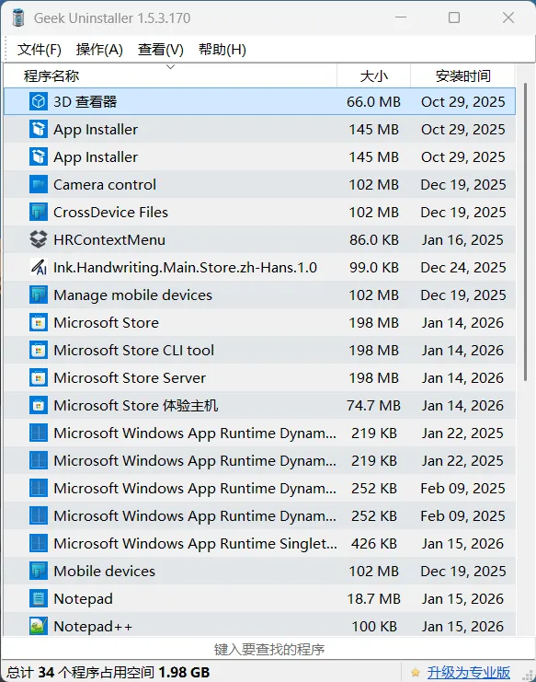536x682 pixels.
Task: Click the Geek Uninstaller trash-can title icon
Action: click(18, 17)
